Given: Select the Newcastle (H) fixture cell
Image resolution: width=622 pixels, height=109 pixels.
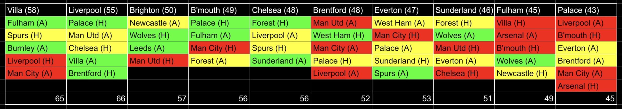Looking at the screenshot, I should (x=525, y=73).
